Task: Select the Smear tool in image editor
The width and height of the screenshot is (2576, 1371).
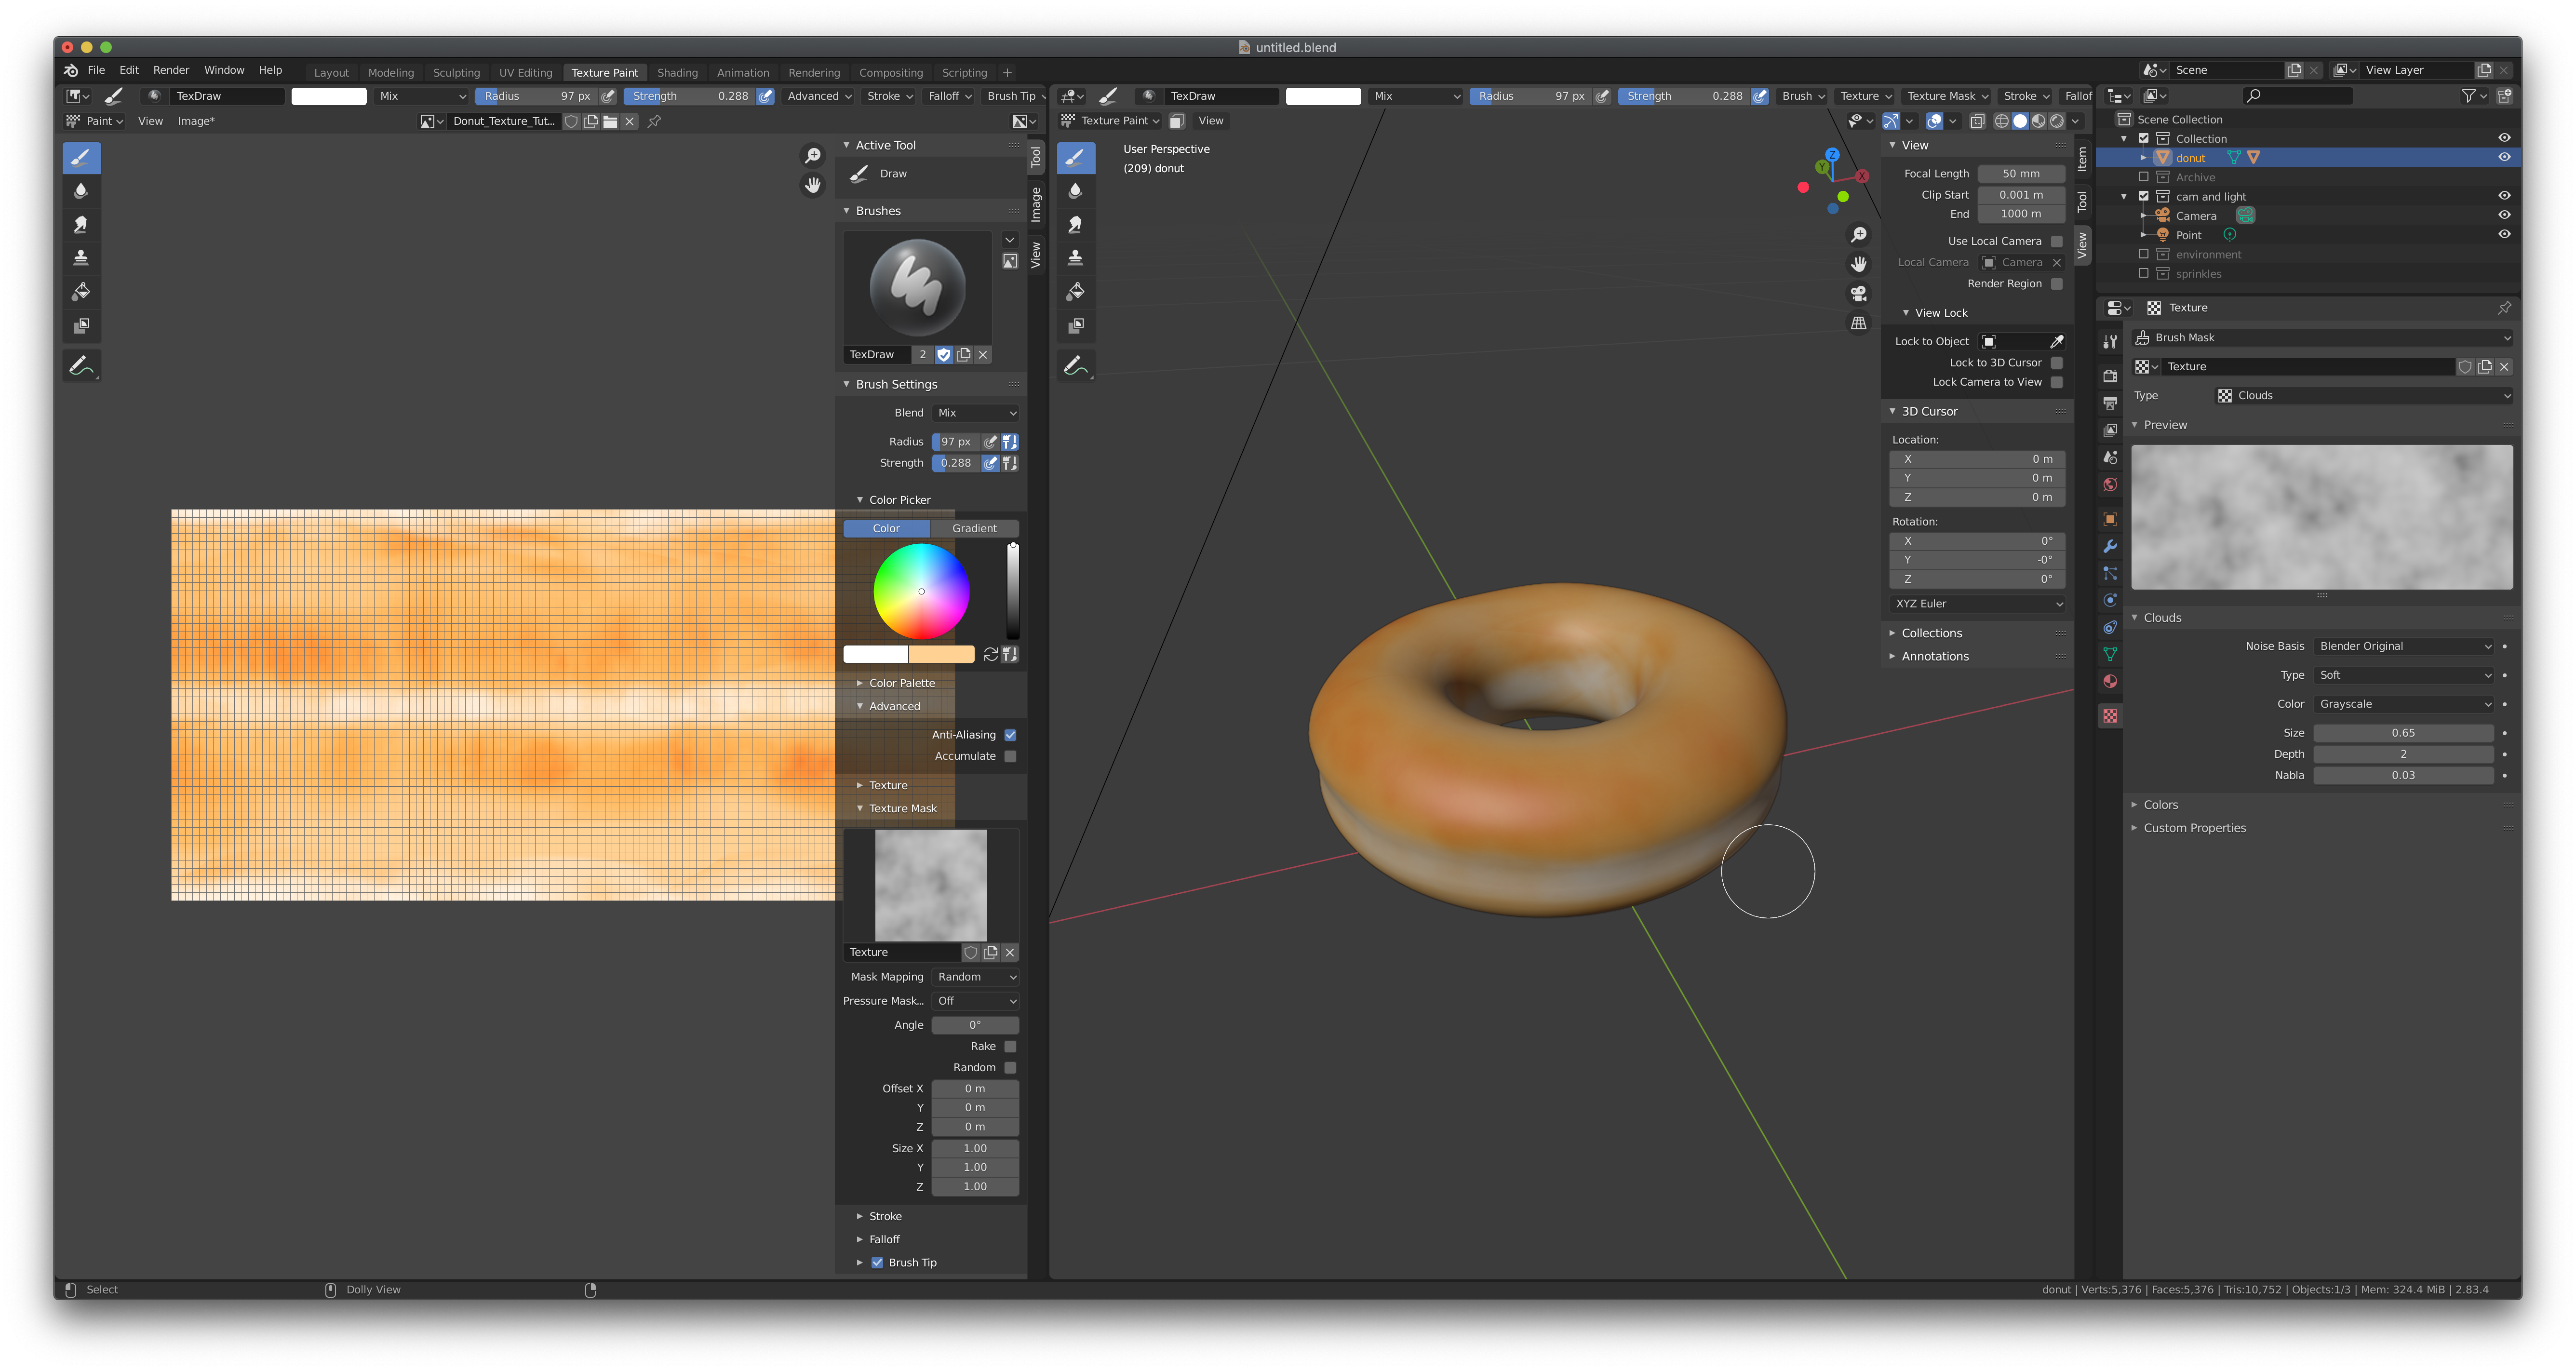Action: [x=81, y=225]
